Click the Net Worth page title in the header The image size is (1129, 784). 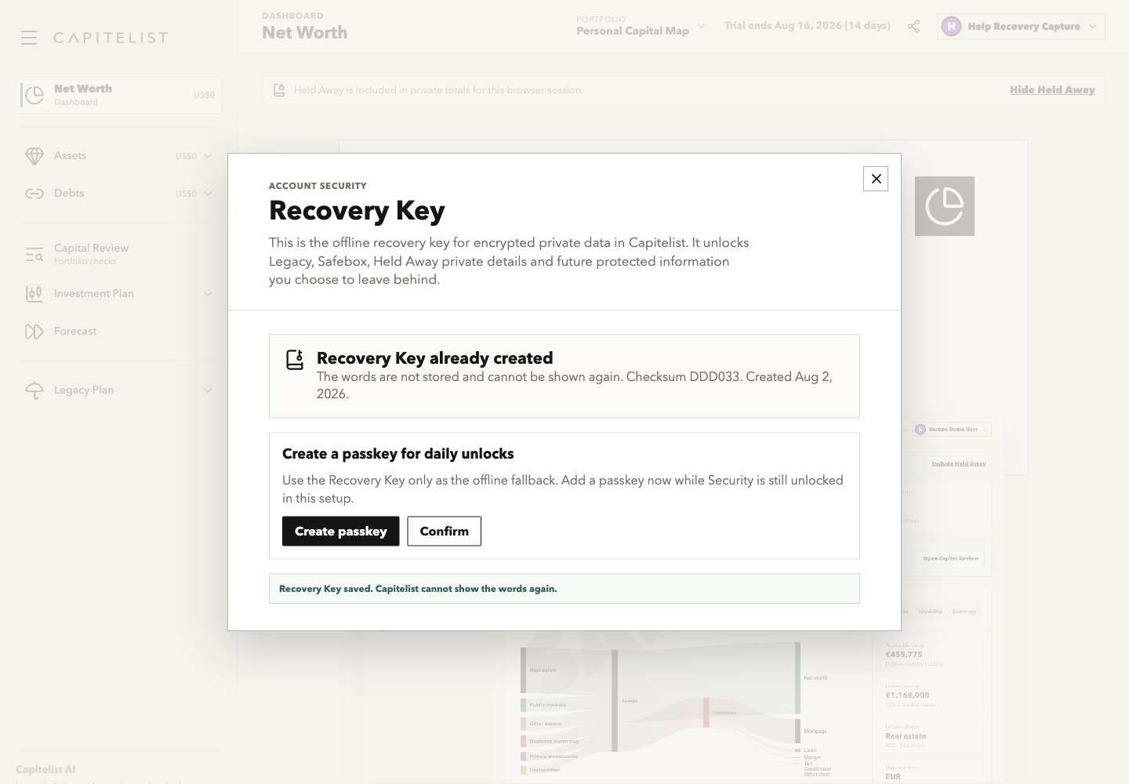pyautogui.click(x=305, y=33)
